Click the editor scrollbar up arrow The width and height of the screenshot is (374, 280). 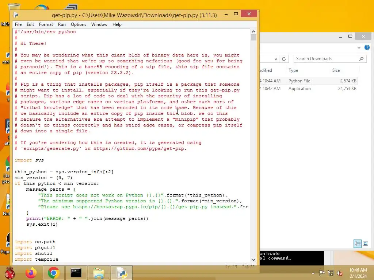[x=253, y=31]
